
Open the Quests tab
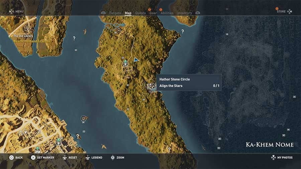tap(140, 13)
